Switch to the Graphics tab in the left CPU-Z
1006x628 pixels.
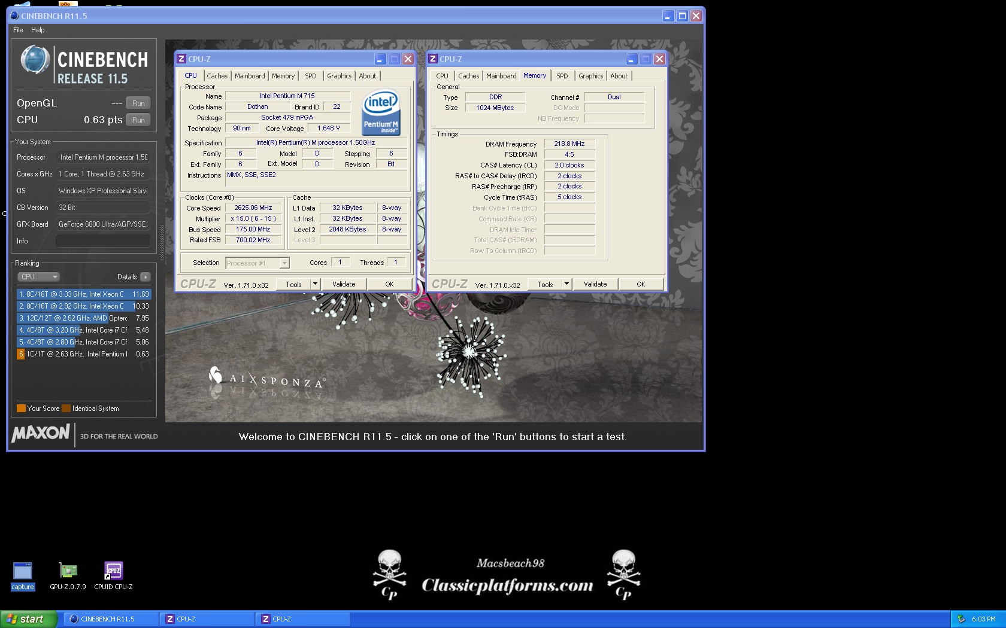click(x=340, y=76)
